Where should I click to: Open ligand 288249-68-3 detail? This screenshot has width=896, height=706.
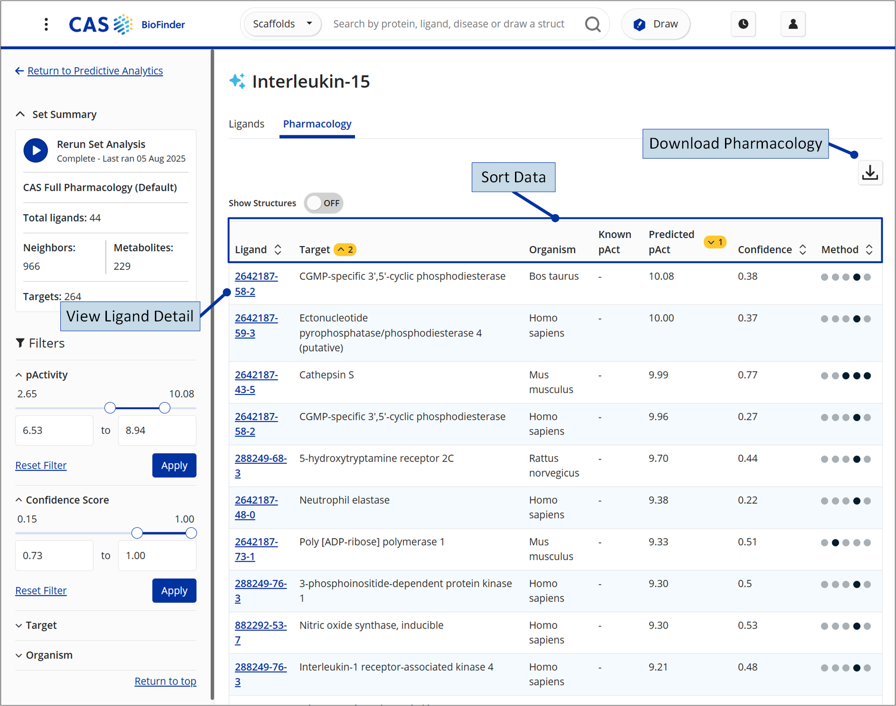[260, 466]
